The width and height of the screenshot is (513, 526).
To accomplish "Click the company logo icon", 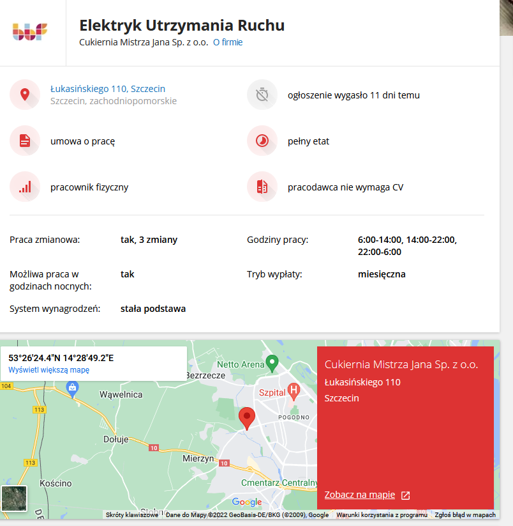I will (31, 31).
